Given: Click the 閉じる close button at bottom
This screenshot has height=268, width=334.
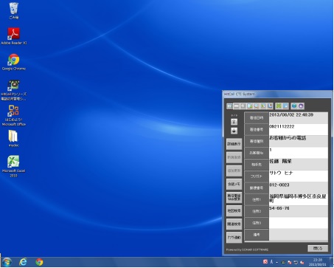Looking at the screenshot, I should (318, 248).
